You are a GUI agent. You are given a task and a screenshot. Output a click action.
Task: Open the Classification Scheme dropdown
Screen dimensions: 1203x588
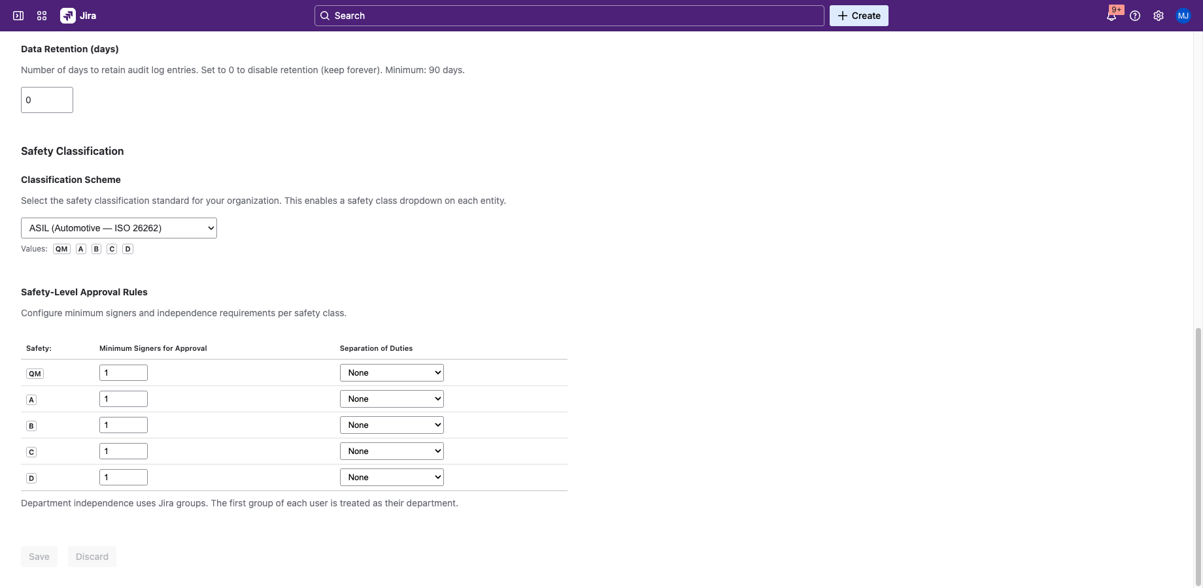click(x=118, y=228)
